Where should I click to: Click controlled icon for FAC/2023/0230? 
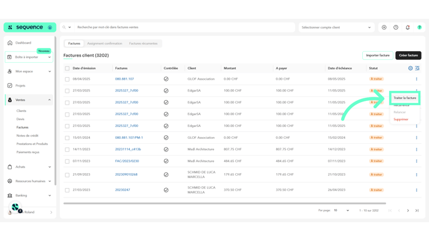pos(166,161)
